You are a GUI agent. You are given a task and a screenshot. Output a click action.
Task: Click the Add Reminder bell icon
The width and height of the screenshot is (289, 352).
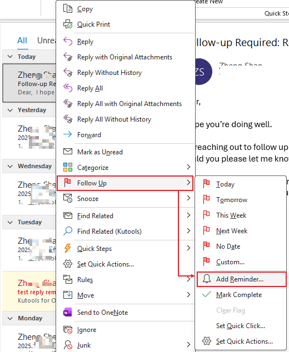207,279
